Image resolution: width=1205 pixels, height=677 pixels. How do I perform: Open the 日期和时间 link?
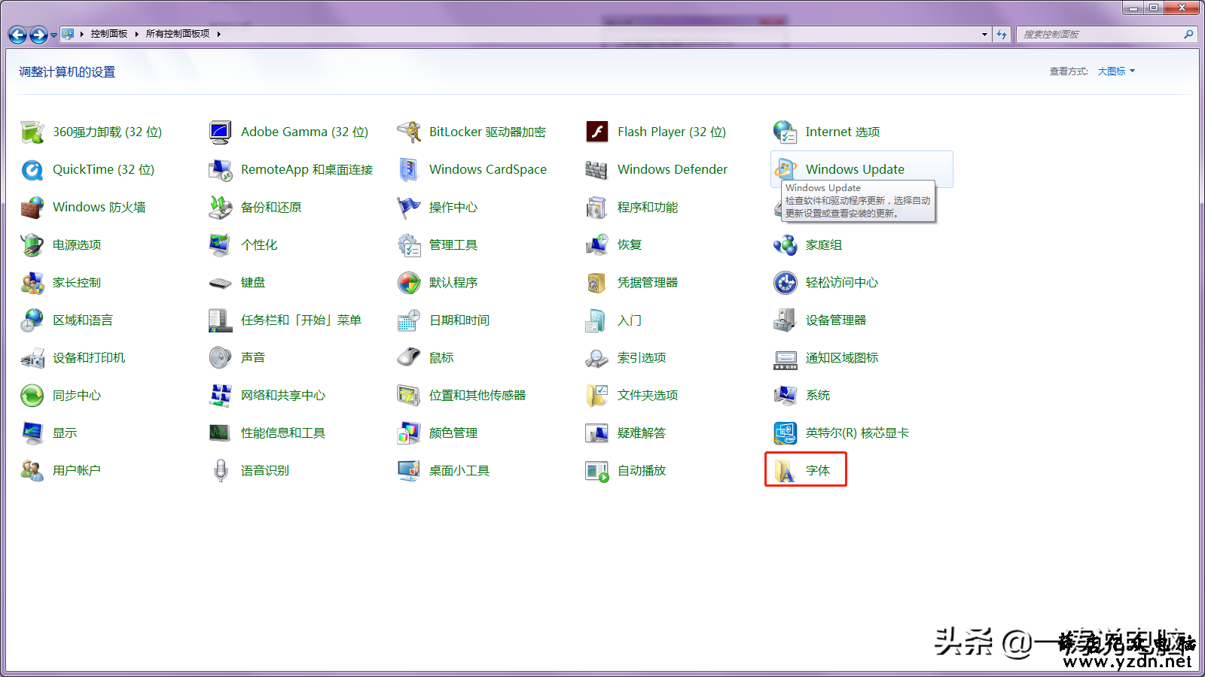[459, 320]
